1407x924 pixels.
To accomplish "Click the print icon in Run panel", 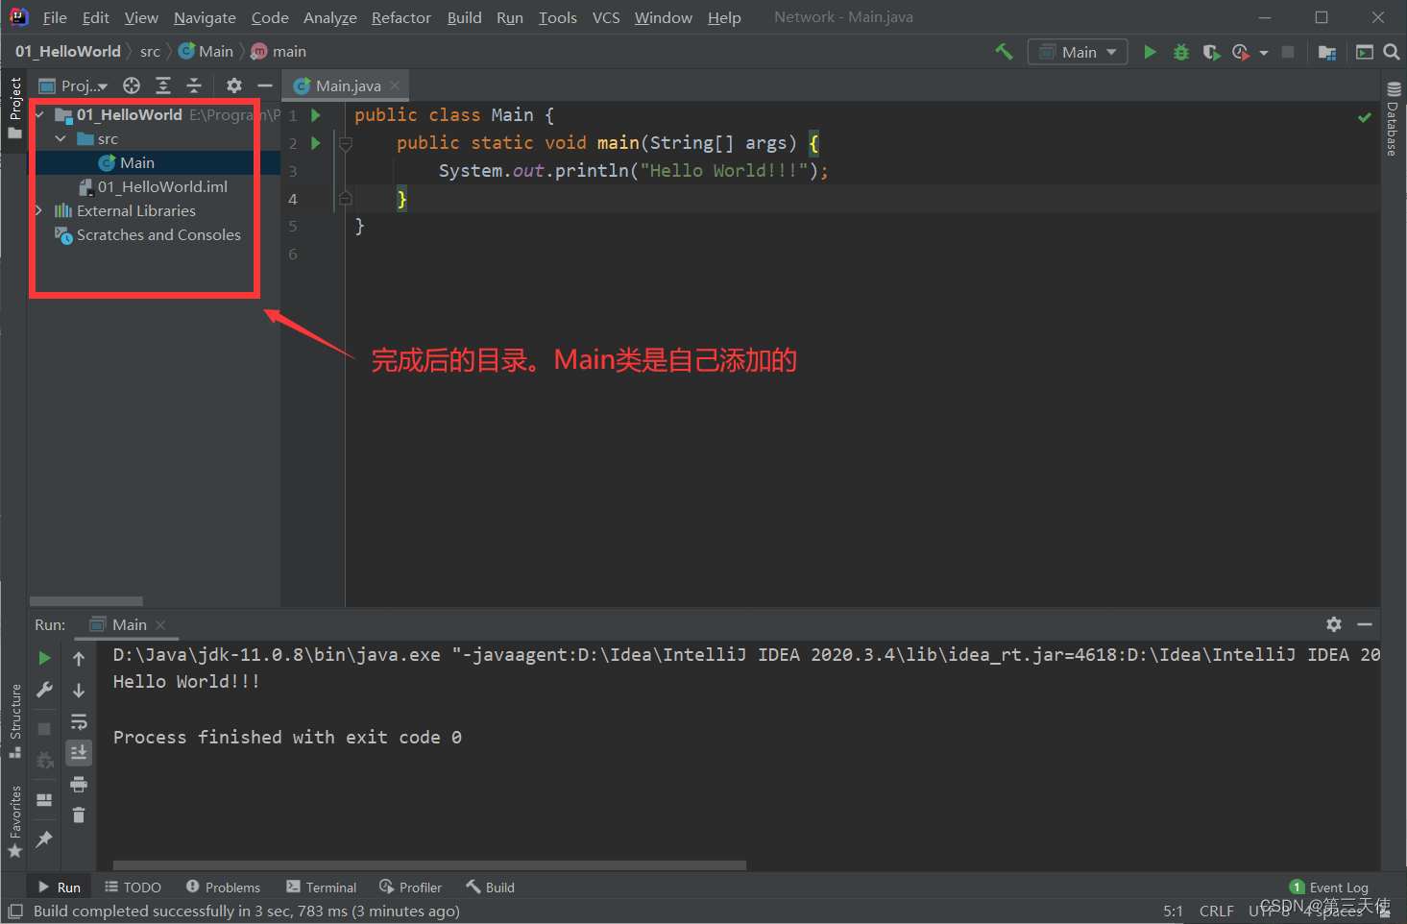I will coord(79,784).
